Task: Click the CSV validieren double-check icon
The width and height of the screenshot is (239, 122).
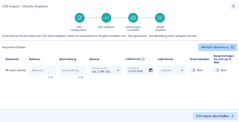Action: click(x=106, y=18)
